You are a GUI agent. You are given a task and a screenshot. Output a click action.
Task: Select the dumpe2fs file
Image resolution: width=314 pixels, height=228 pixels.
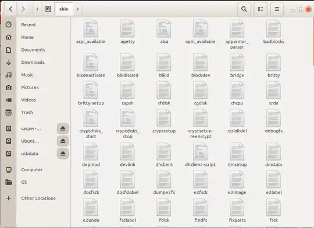pyautogui.click(x=164, y=183)
